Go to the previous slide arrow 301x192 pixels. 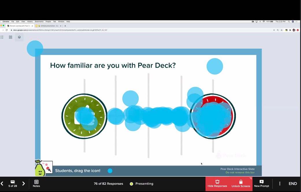2,184
